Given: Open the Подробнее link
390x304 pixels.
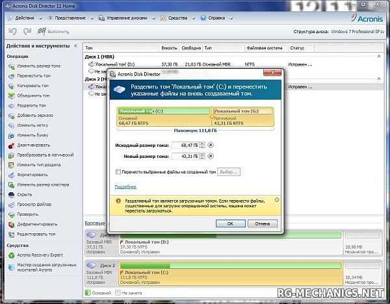Looking at the screenshot, I should (125, 186).
